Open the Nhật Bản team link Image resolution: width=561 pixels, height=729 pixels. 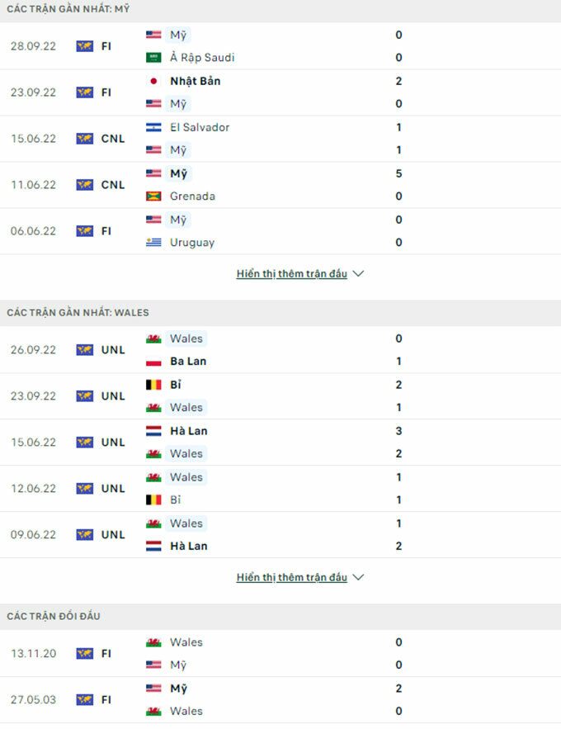click(x=196, y=81)
